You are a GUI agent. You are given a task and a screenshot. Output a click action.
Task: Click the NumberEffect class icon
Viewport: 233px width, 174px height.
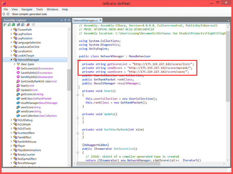pyautogui.click(x=15, y=133)
